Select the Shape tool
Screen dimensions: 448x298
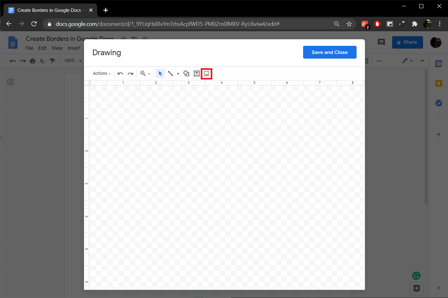tap(186, 73)
